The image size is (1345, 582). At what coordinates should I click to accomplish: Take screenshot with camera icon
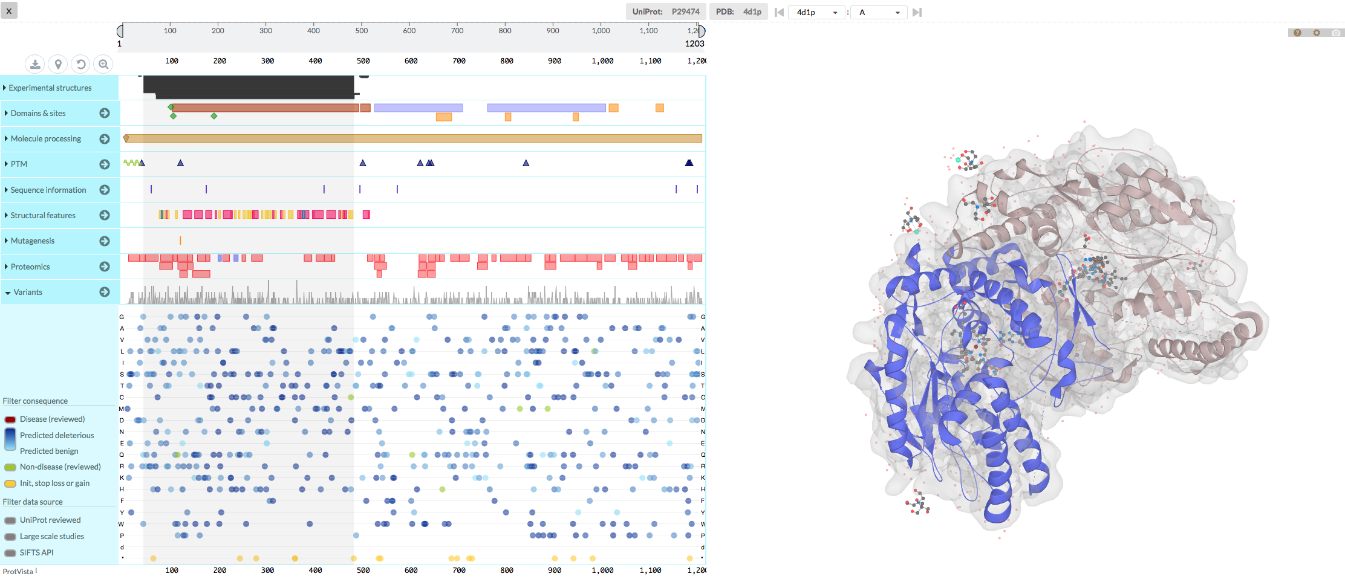coord(1336,33)
